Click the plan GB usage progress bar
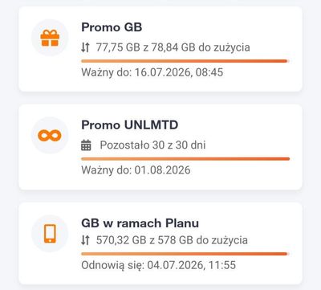Screen dimensions: 321x290 (x=185, y=254)
